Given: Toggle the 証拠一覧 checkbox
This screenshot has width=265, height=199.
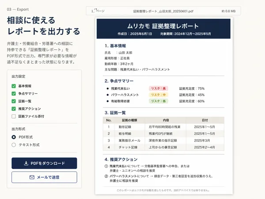Looking at the screenshot, I should point(14,101).
